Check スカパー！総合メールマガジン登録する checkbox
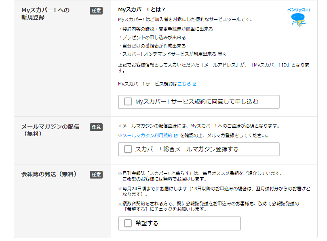Screen dimensions: 327x241 tap(128, 149)
